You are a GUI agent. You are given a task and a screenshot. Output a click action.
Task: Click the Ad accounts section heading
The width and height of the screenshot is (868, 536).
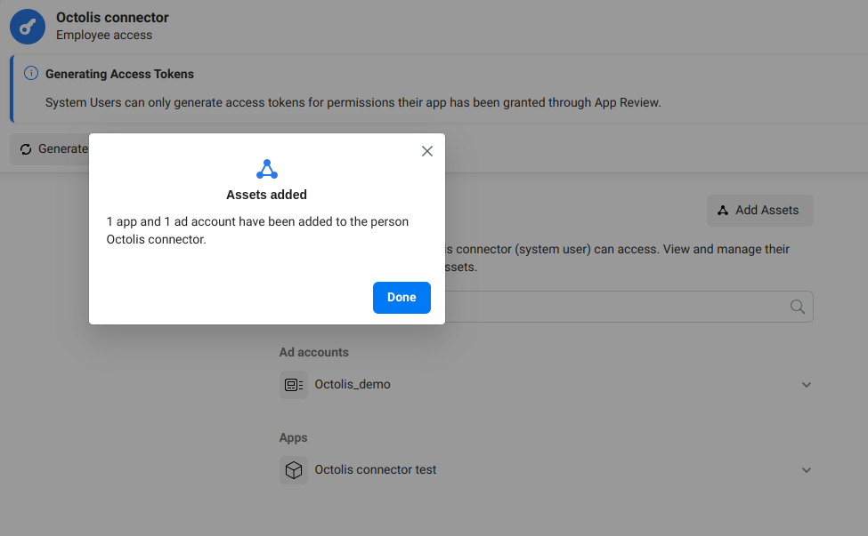tap(314, 353)
